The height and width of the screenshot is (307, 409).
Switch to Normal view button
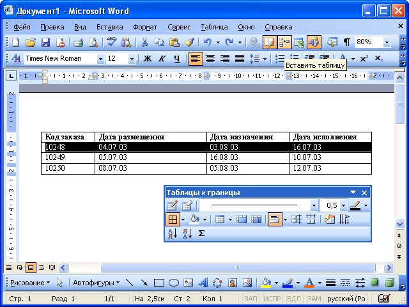point(9,267)
